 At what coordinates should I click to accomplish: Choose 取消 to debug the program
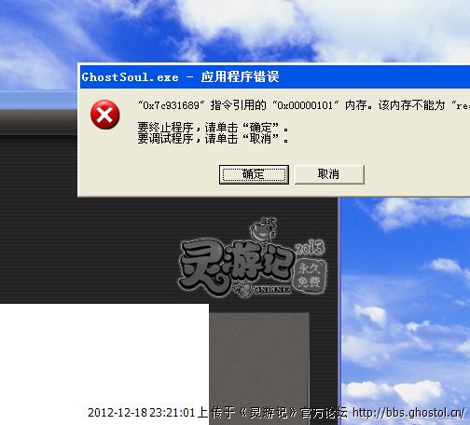pos(329,174)
